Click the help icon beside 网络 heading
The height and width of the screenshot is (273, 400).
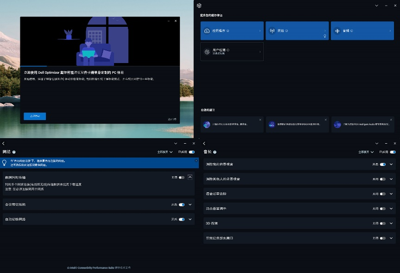[x=14, y=152]
